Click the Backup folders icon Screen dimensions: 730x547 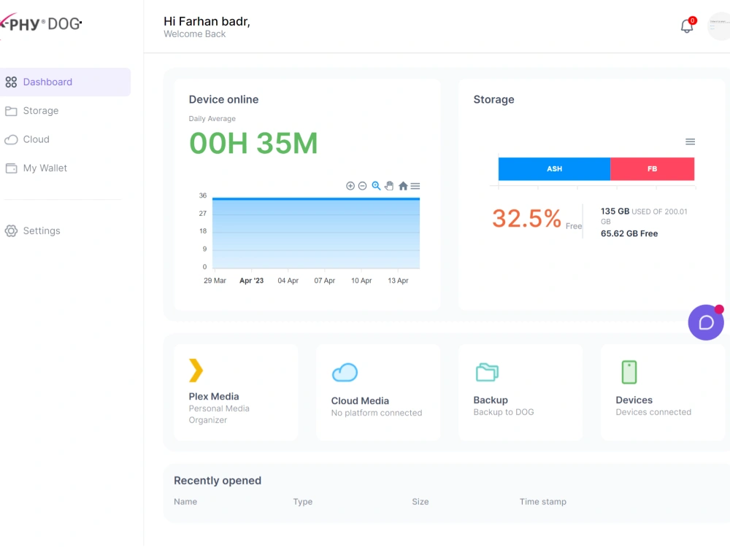(x=487, y=372)
